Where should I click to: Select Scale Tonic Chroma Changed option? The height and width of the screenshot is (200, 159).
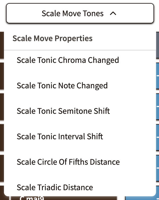coord(68,60)
